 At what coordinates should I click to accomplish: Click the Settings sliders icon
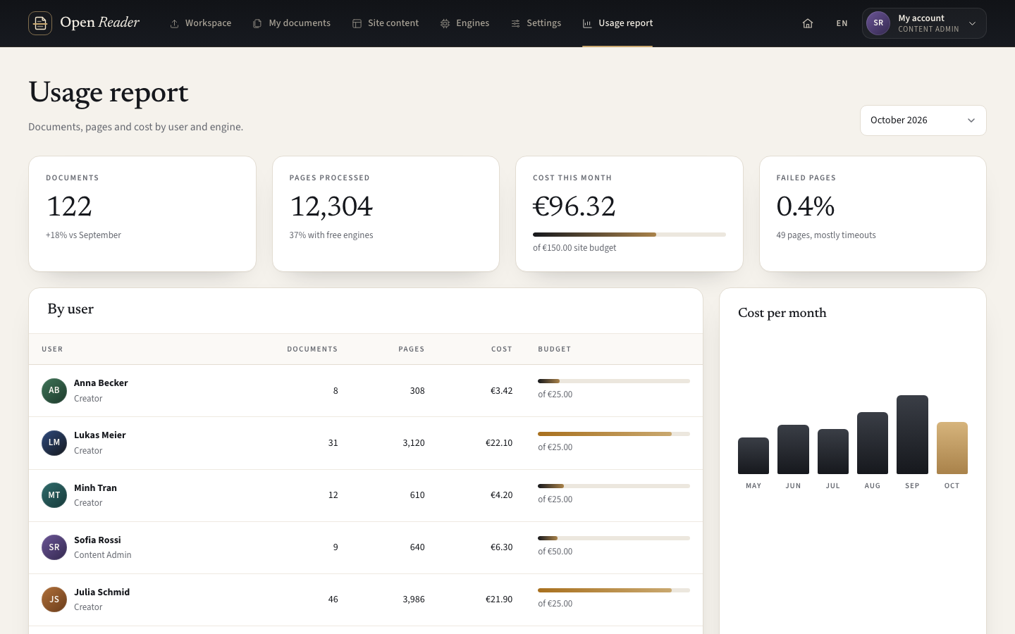[x=515, y=23]
